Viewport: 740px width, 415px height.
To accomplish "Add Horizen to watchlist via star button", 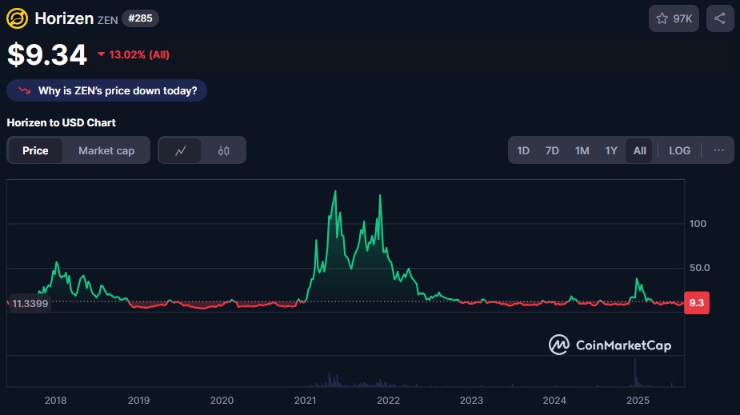I will coord(674,18).
